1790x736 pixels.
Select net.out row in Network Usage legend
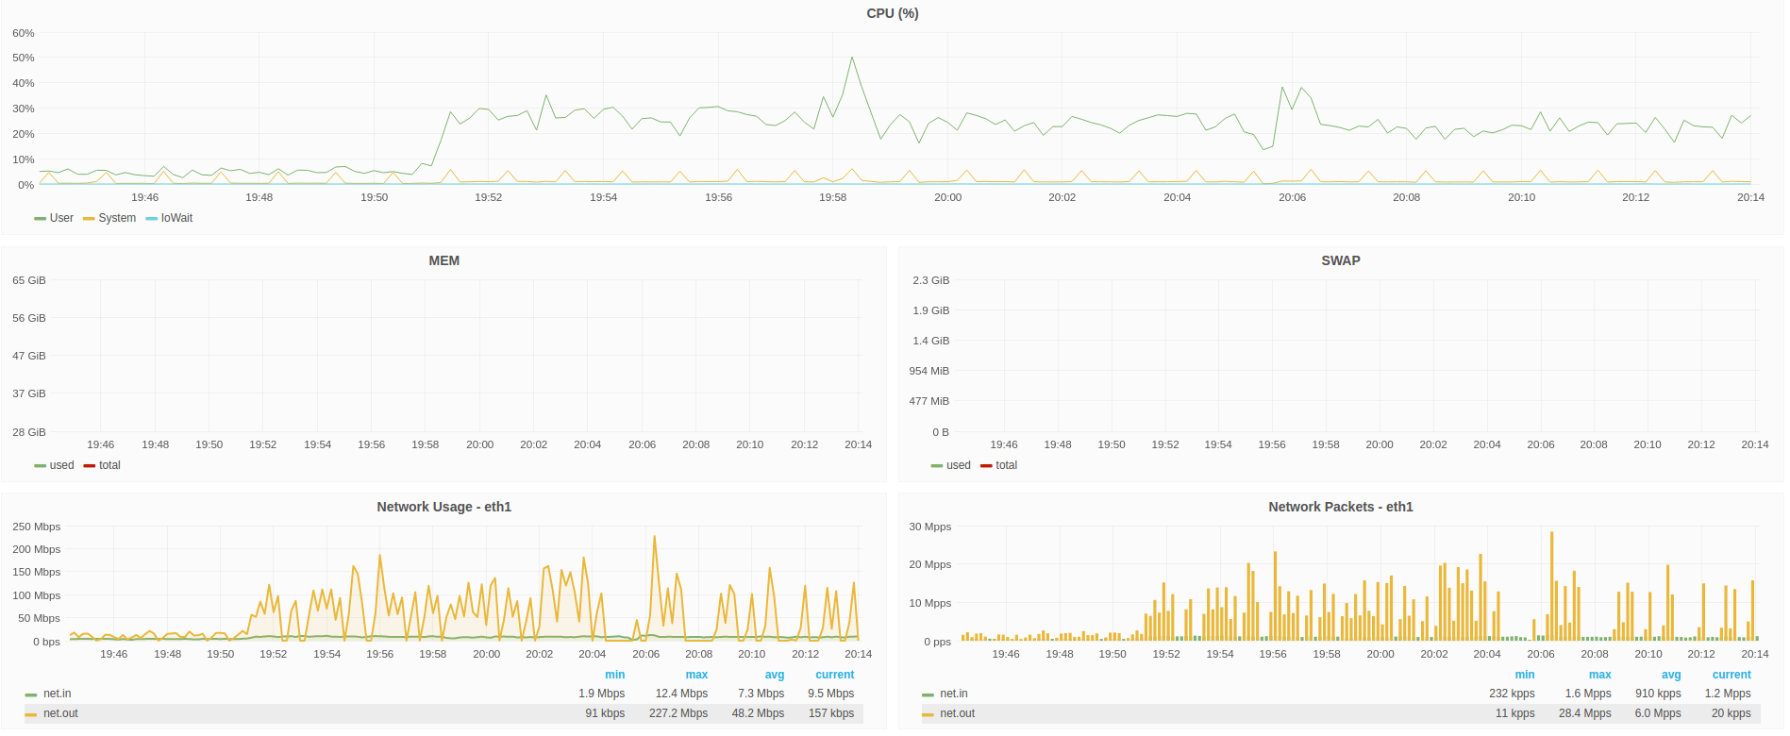443,713
